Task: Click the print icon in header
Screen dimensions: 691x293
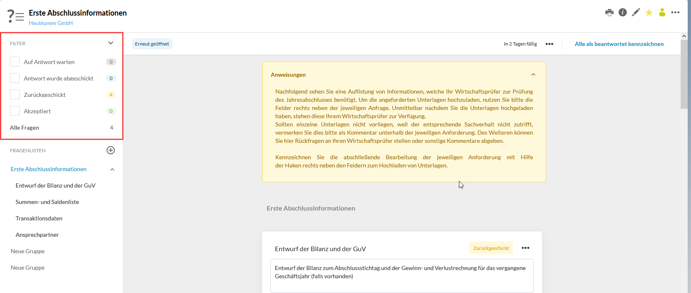Action: pos(610,12)
